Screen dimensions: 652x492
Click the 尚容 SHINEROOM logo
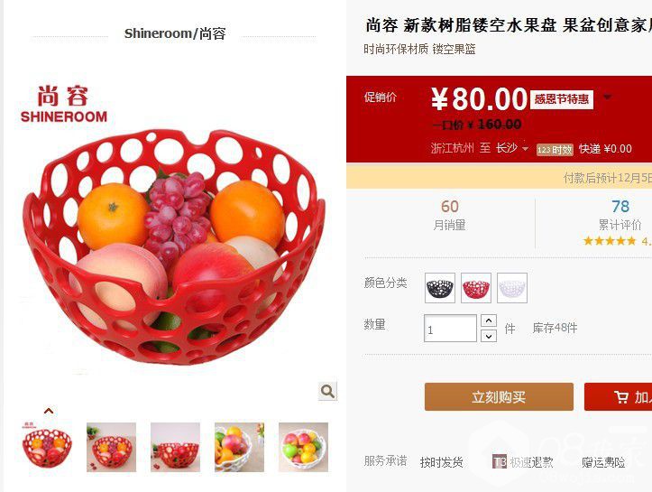click(64, 105)
